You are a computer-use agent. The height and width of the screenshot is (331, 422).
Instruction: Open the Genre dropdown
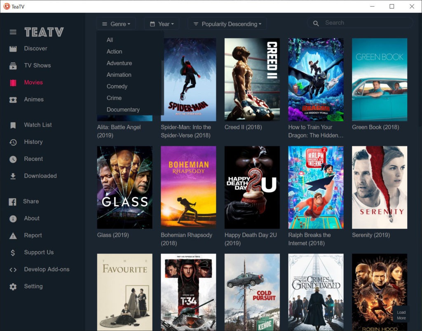click(x=116, y=24)
